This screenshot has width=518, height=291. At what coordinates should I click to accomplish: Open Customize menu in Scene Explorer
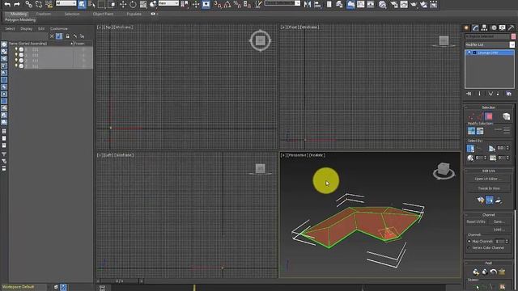[59, 29]
